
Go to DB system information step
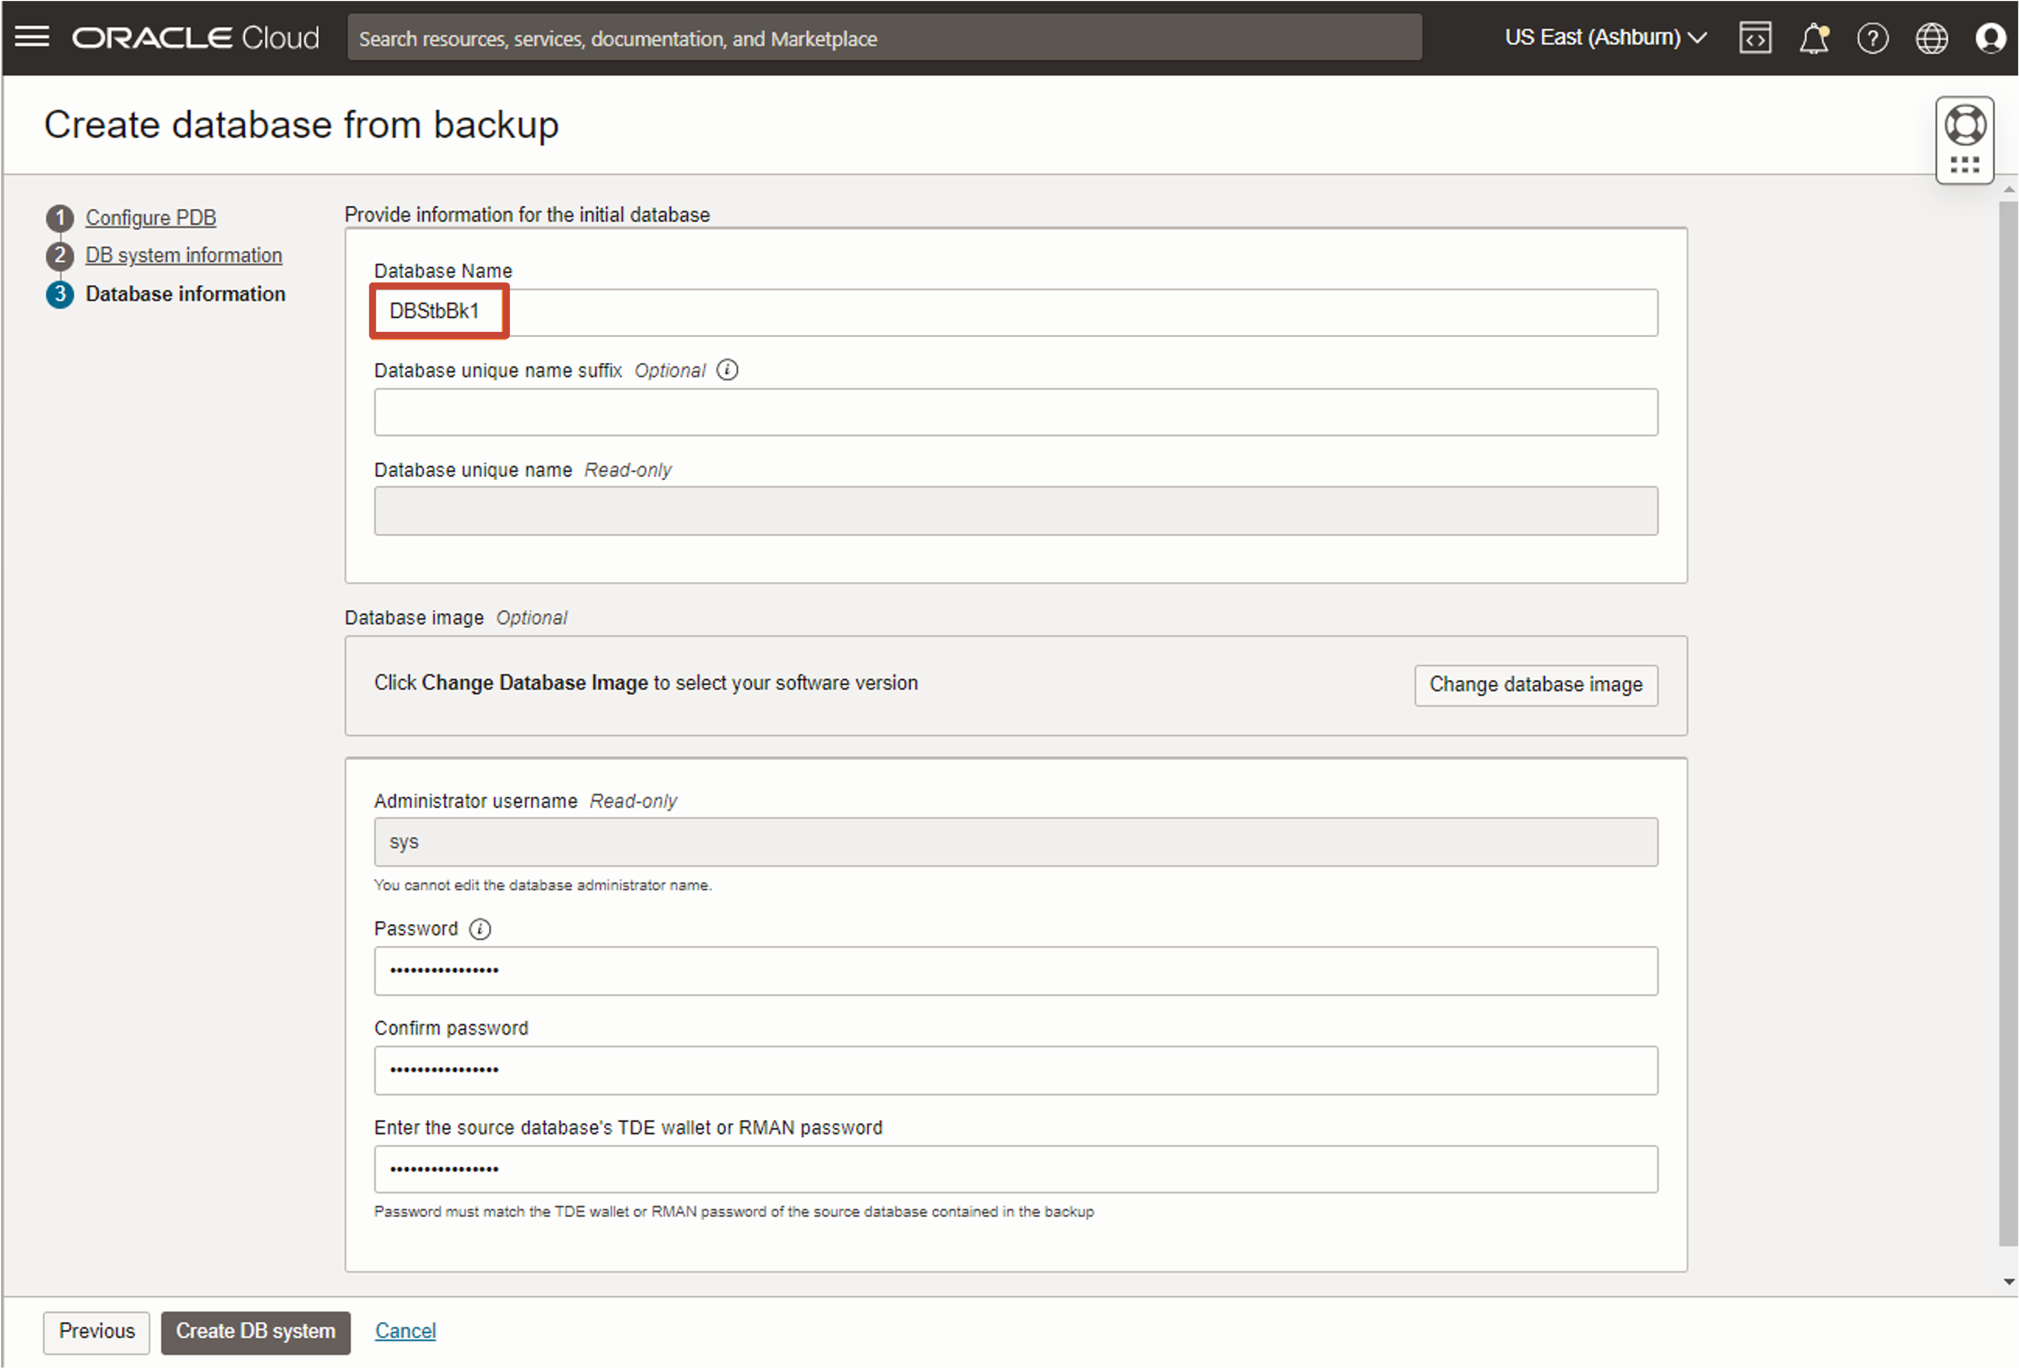183,255
